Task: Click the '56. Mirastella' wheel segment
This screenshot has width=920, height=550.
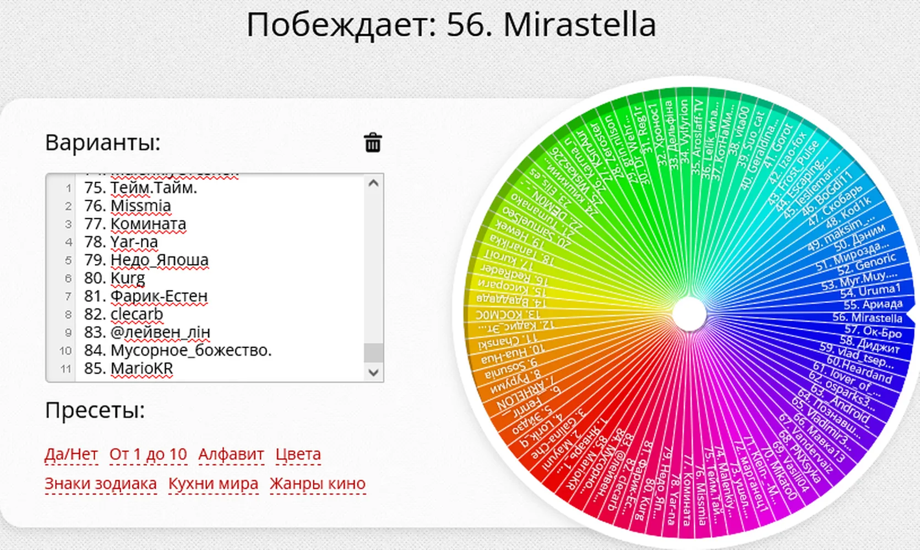Action: [x=867, y=318]
